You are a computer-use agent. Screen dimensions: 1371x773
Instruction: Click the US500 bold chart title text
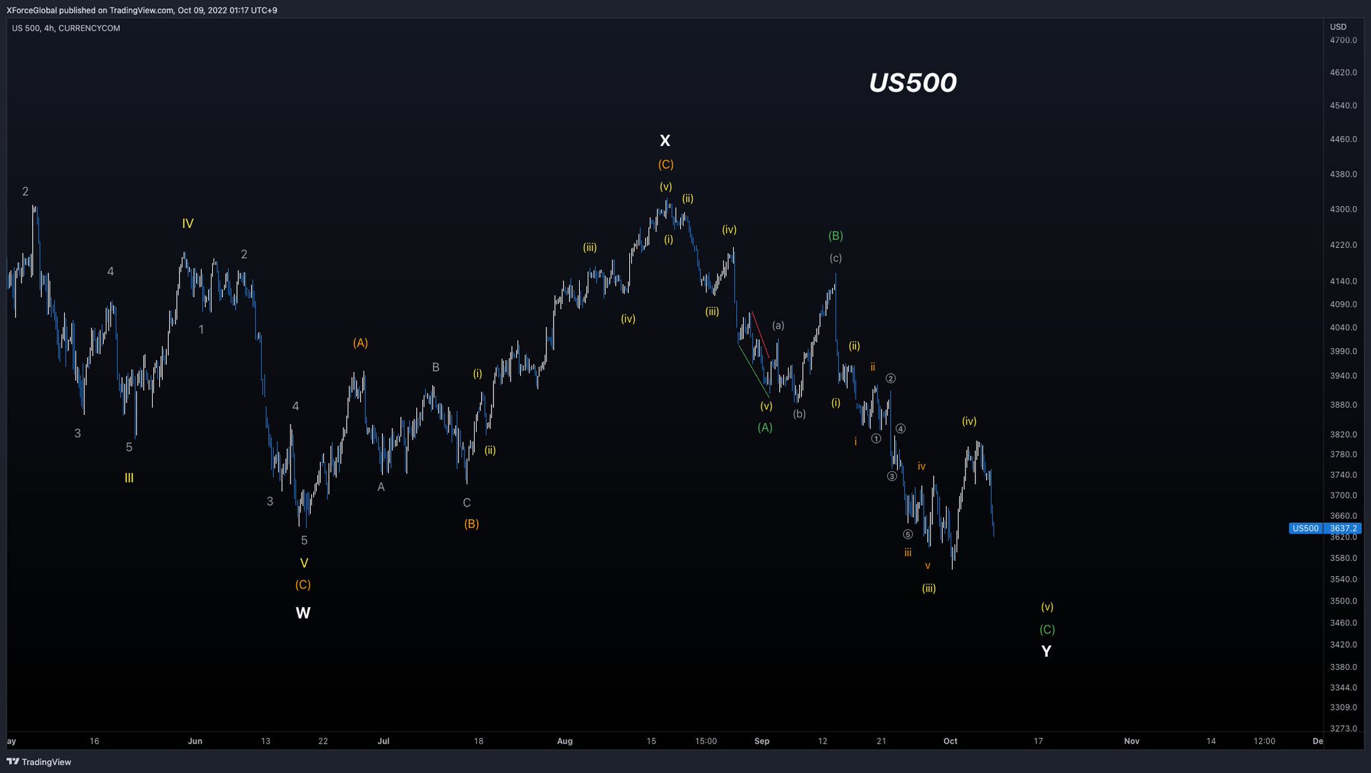[912, 82]
